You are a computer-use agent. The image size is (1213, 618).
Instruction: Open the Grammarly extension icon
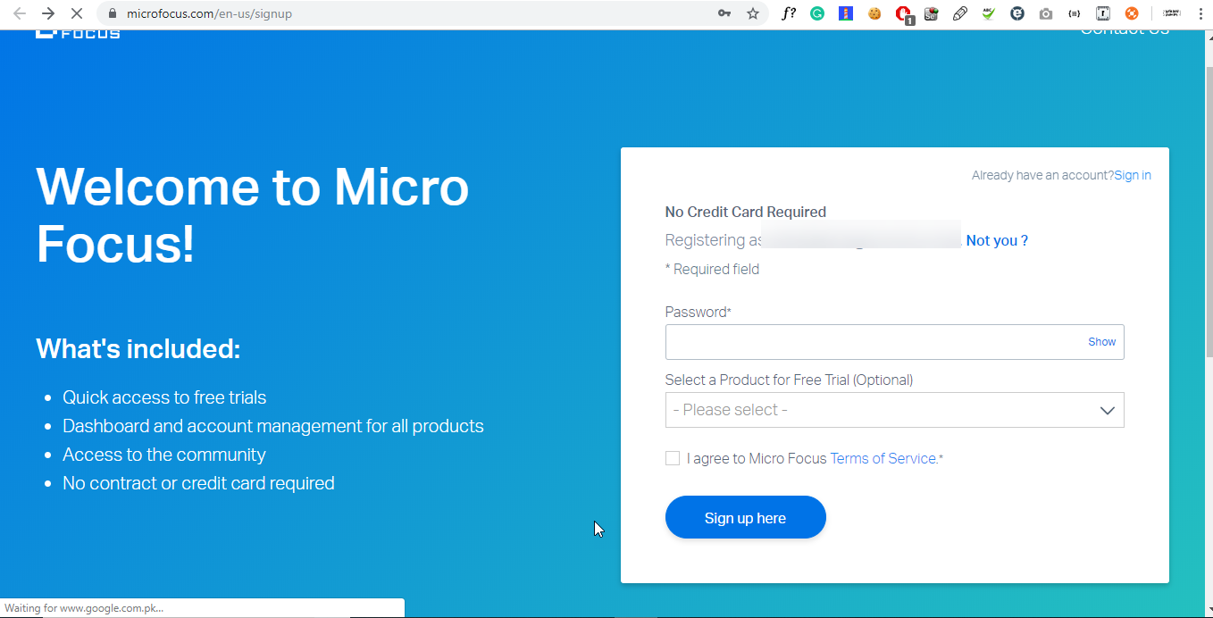click(x=817, y=13)
